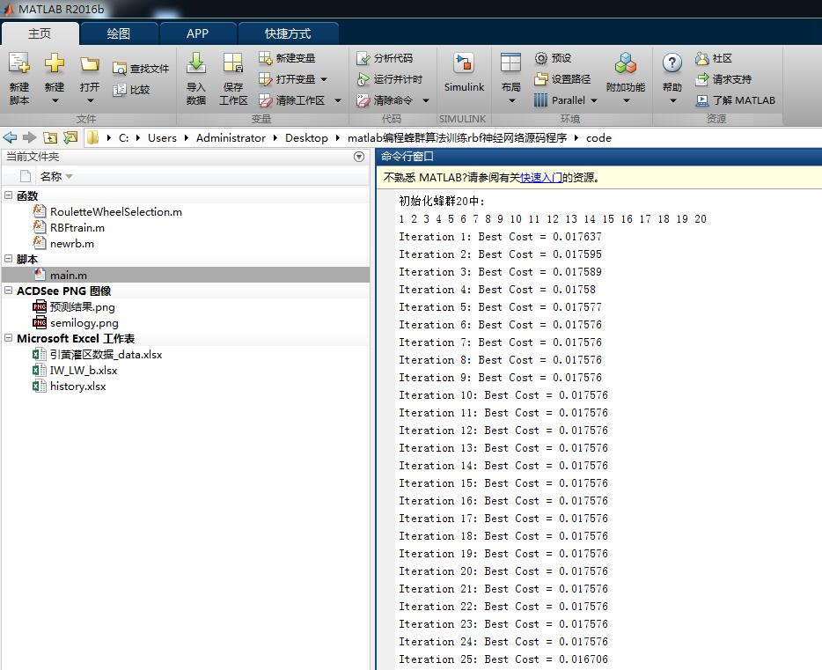822x670 pixels.
Task: Expand the Clear Commands (清除命令) dropdown arrow
Action: 426,100
